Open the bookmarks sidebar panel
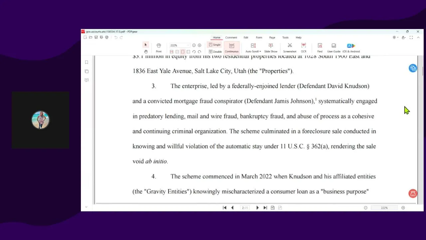Viewport: 426px width, 240px height. 87,62
